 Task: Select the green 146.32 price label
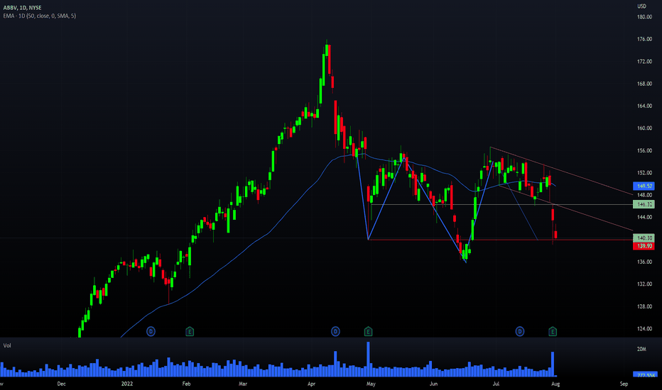tap(644, 204)
